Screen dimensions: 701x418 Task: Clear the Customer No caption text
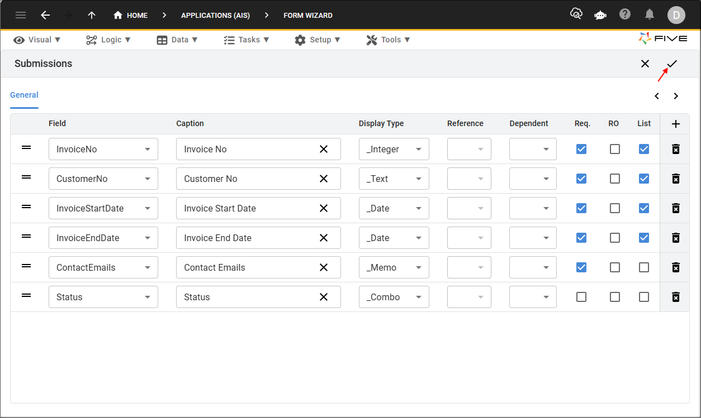click(323, 179)
